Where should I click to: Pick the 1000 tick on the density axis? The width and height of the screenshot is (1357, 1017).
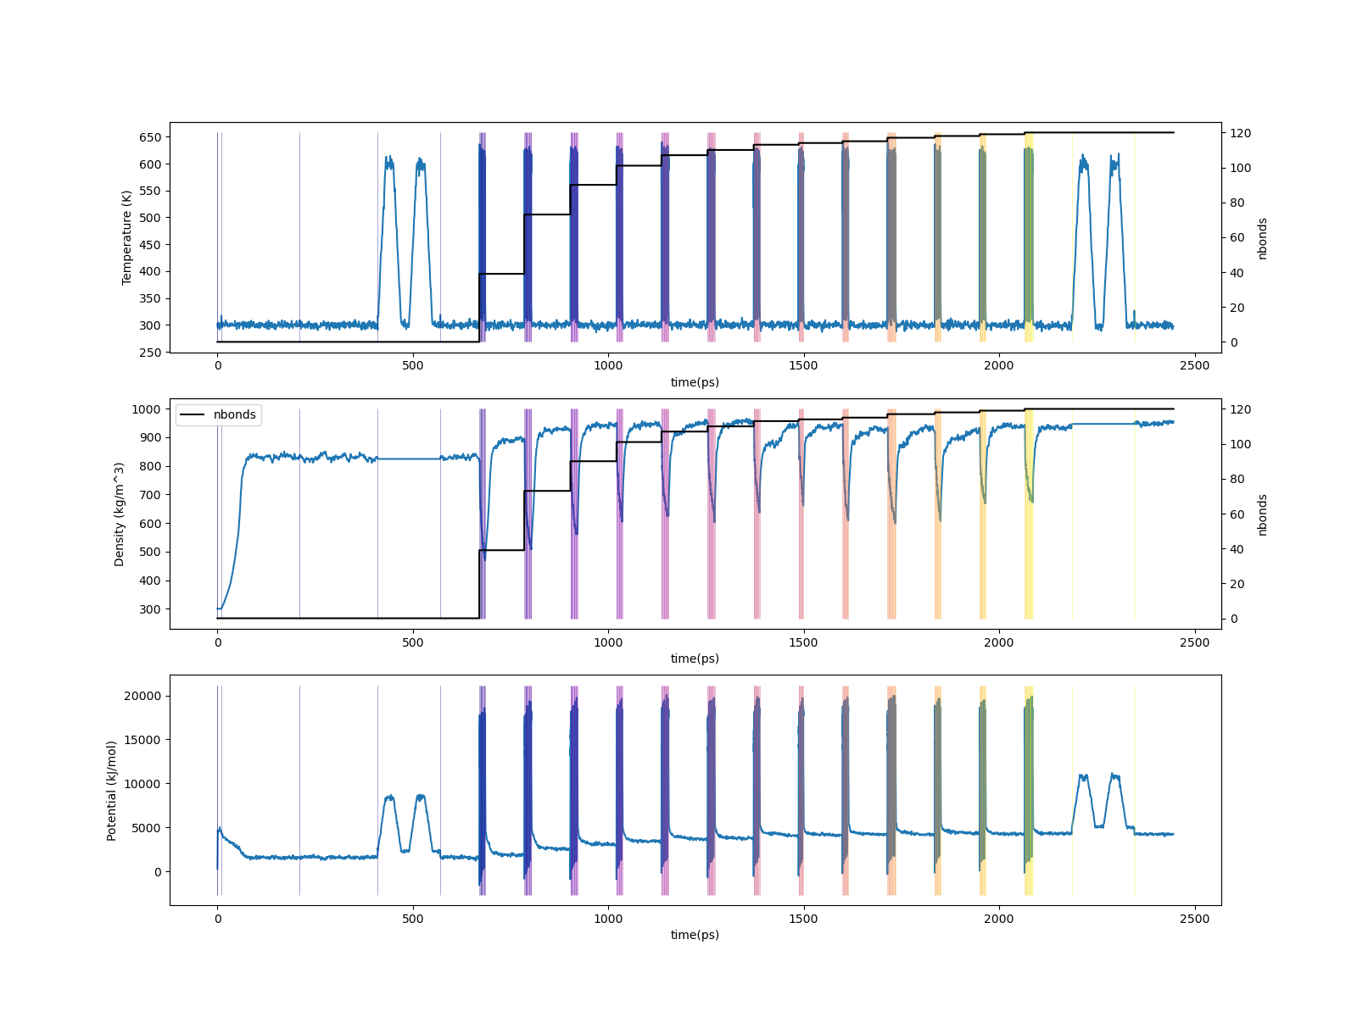click(147, 409)
